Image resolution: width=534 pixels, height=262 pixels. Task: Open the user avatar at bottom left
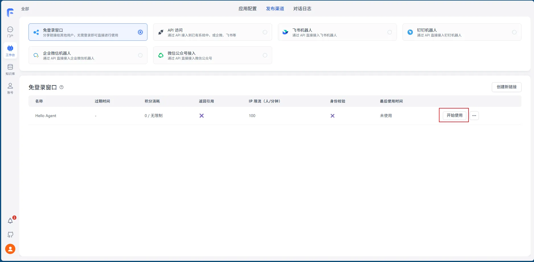[x=10, y=249]
